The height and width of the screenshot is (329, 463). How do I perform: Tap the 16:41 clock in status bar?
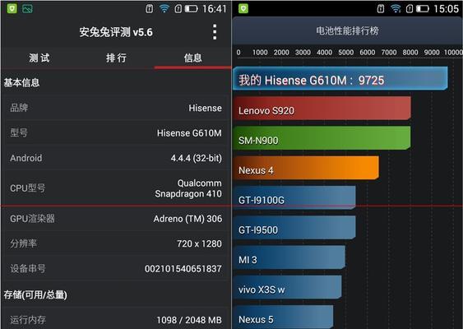214,9
